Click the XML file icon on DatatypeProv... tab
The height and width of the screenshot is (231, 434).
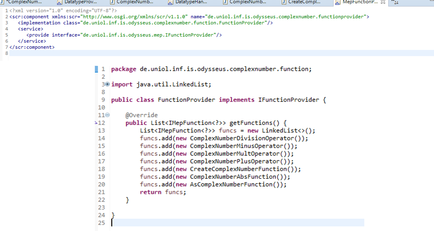[59, 2]
